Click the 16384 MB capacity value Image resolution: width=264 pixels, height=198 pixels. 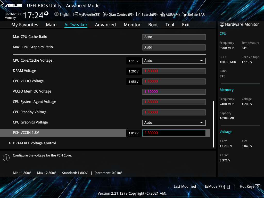(x=227, y=118)
